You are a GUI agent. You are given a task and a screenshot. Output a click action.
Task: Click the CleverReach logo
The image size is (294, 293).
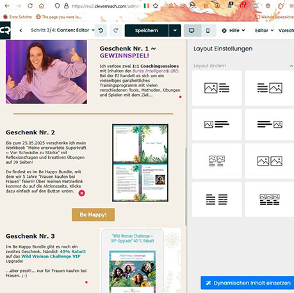click(5, 30)
